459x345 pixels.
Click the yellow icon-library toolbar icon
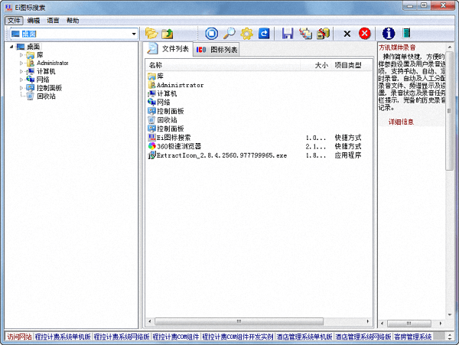pyautogui.click(x=324, y=34)
